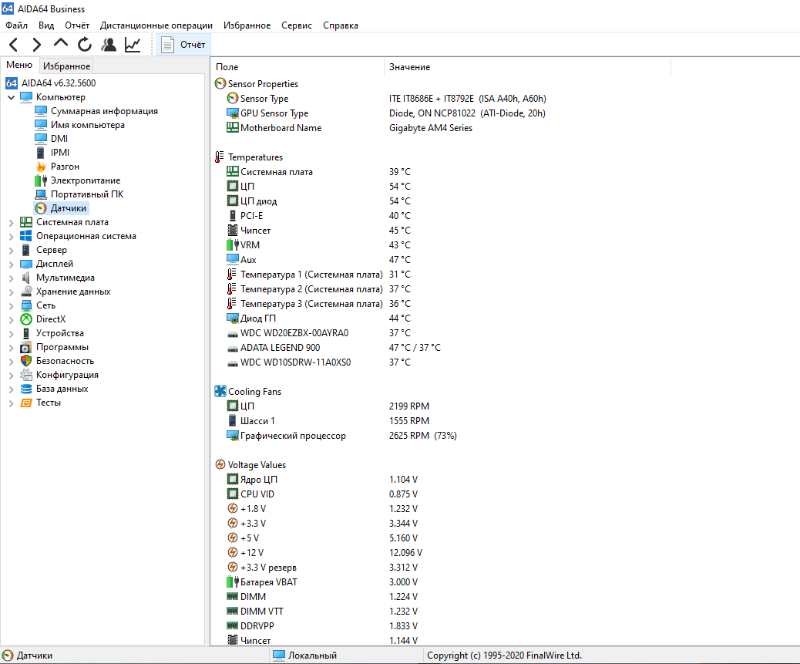The height and width of the screenshot is (664, 800).
Task: Click the База данных database icon
Action: pos(26,389)
